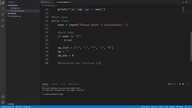Viewport: 192px width, 108px height.
Task: Open the Search view in activity bar
Action: click(x=3, y=8)
